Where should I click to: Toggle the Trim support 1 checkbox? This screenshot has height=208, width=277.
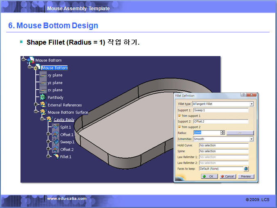179,116
